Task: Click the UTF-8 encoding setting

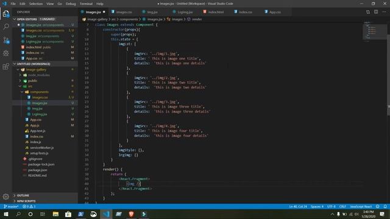Action: [x=331, y=207]
